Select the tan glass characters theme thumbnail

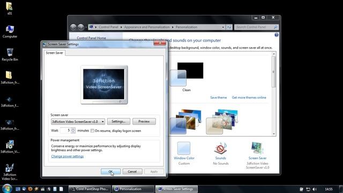(x=222, y=122)
